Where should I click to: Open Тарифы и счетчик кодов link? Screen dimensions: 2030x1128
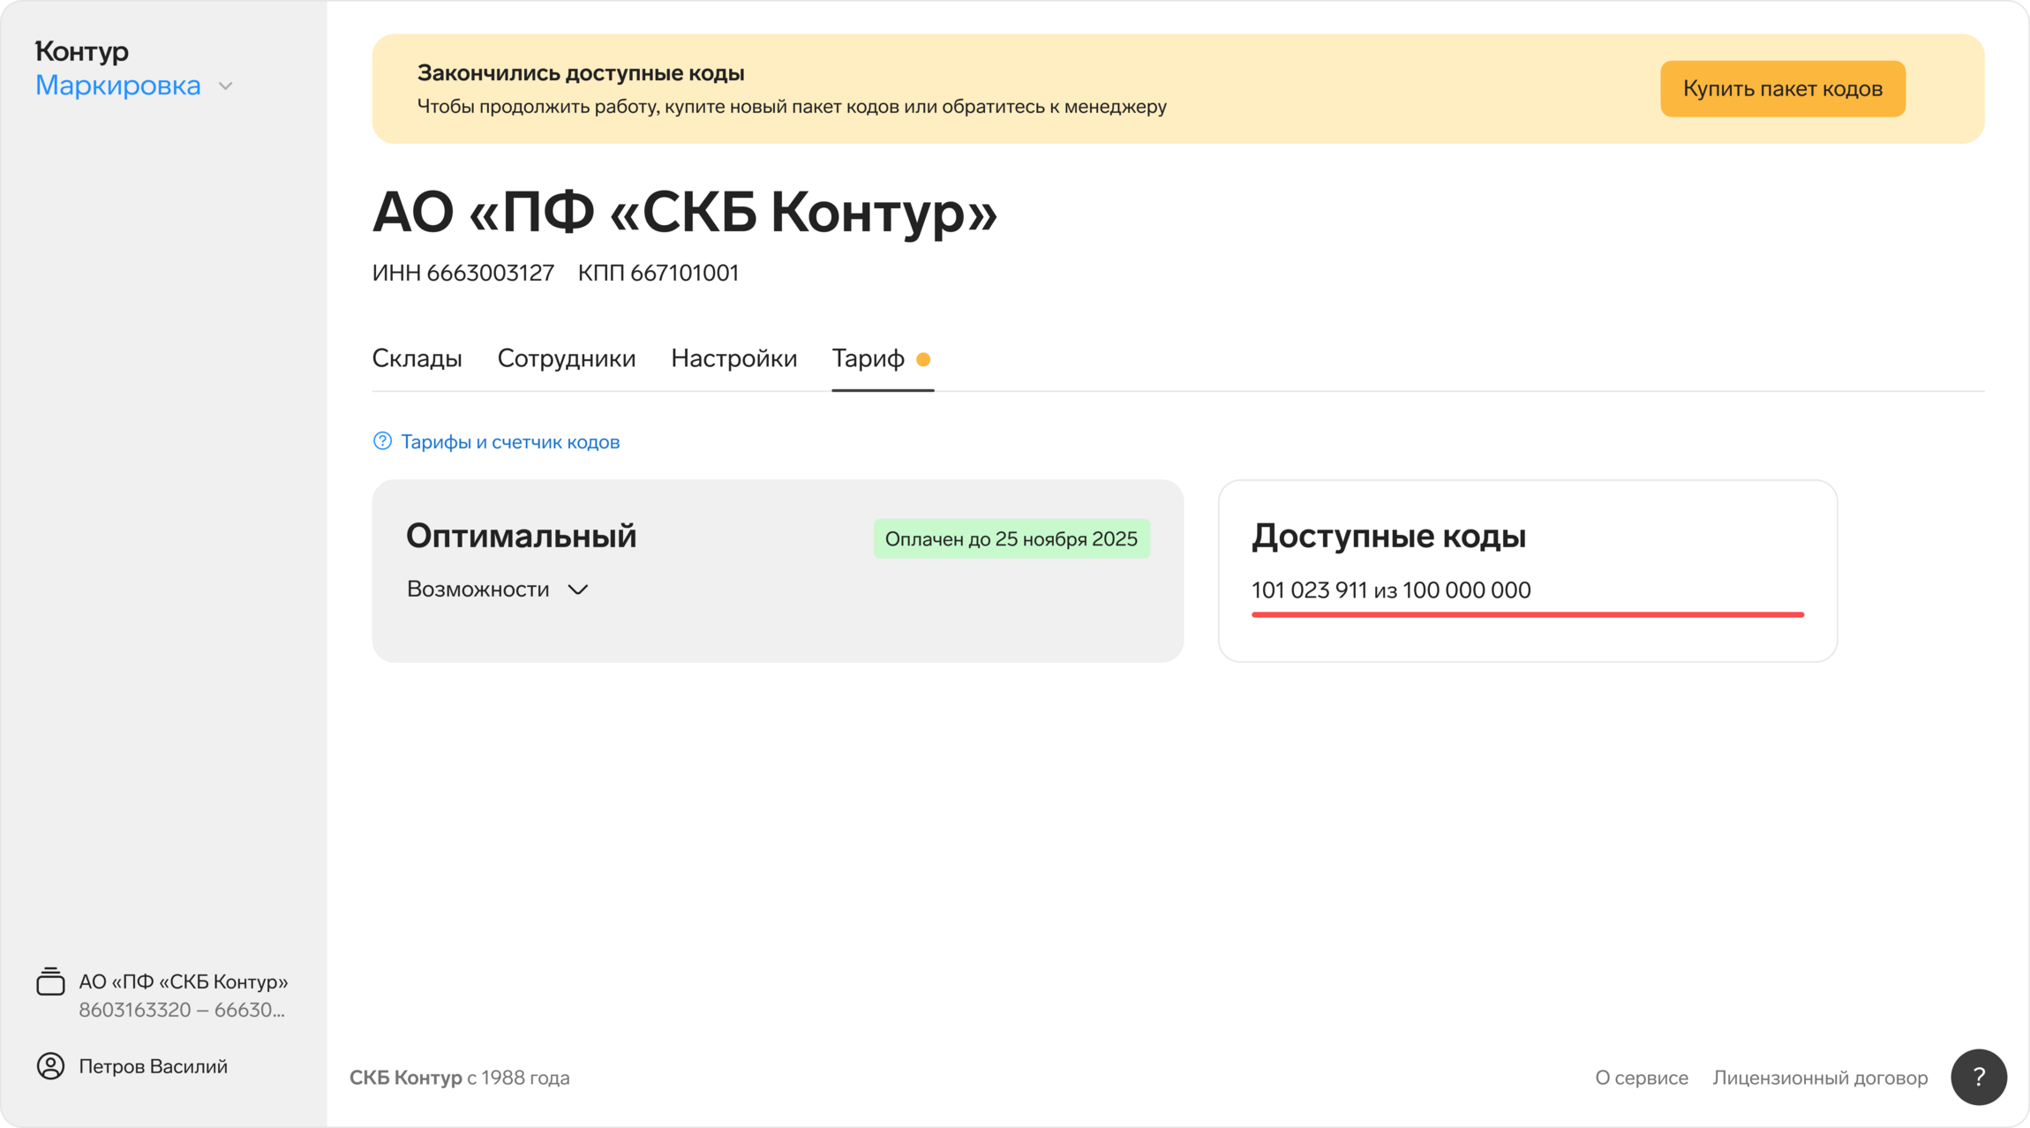point(510,442)
